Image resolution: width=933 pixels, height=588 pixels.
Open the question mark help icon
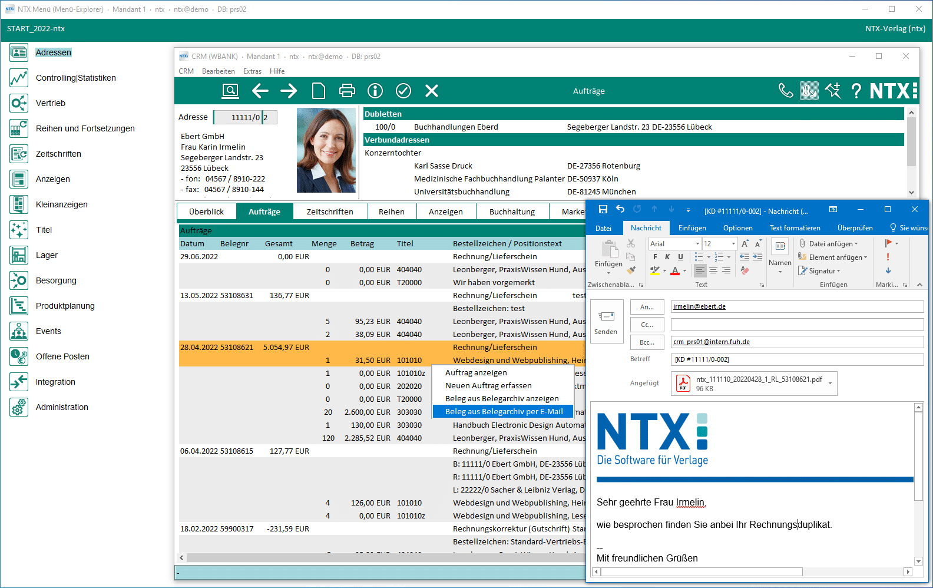(856, 91)
